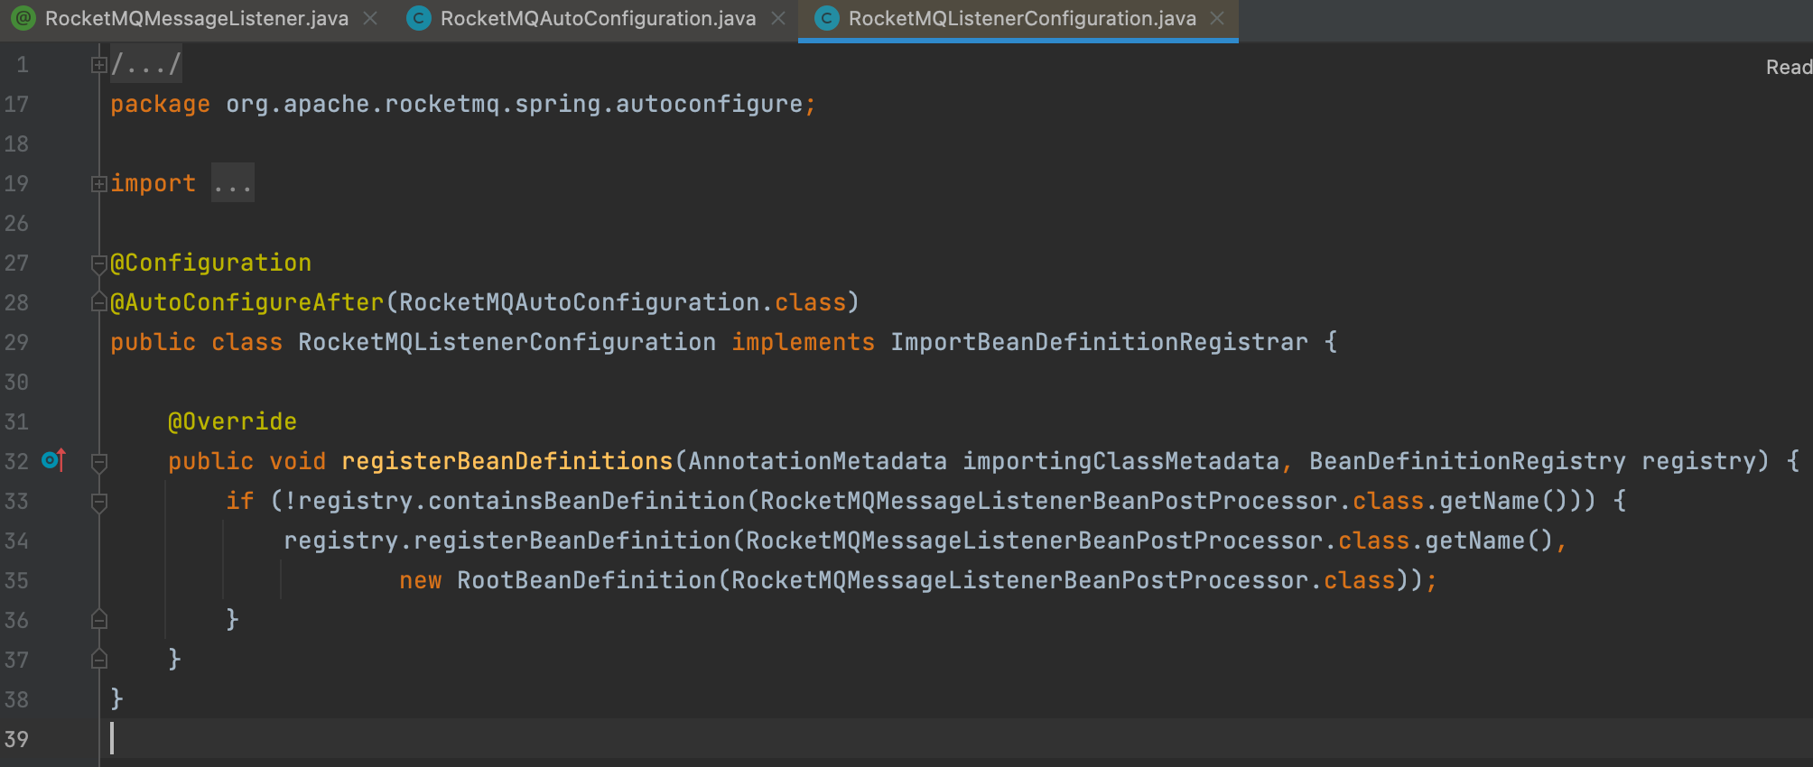Click the class icon on RocketMQAutoConfiguration.java tab
Viewport: 1813px width, 767px height.
click(x=419, y=19)
